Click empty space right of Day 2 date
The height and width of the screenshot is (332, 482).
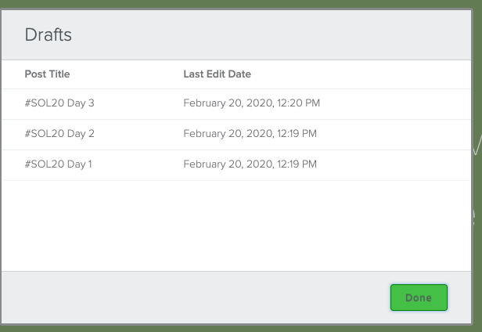tap(399, 134)
